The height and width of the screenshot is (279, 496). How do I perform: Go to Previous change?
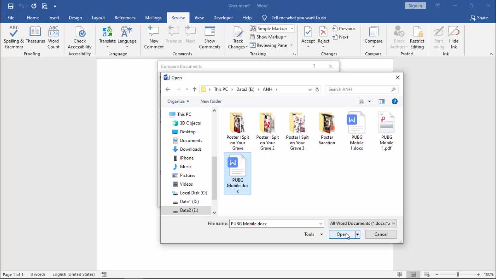[x=344, y=29]
